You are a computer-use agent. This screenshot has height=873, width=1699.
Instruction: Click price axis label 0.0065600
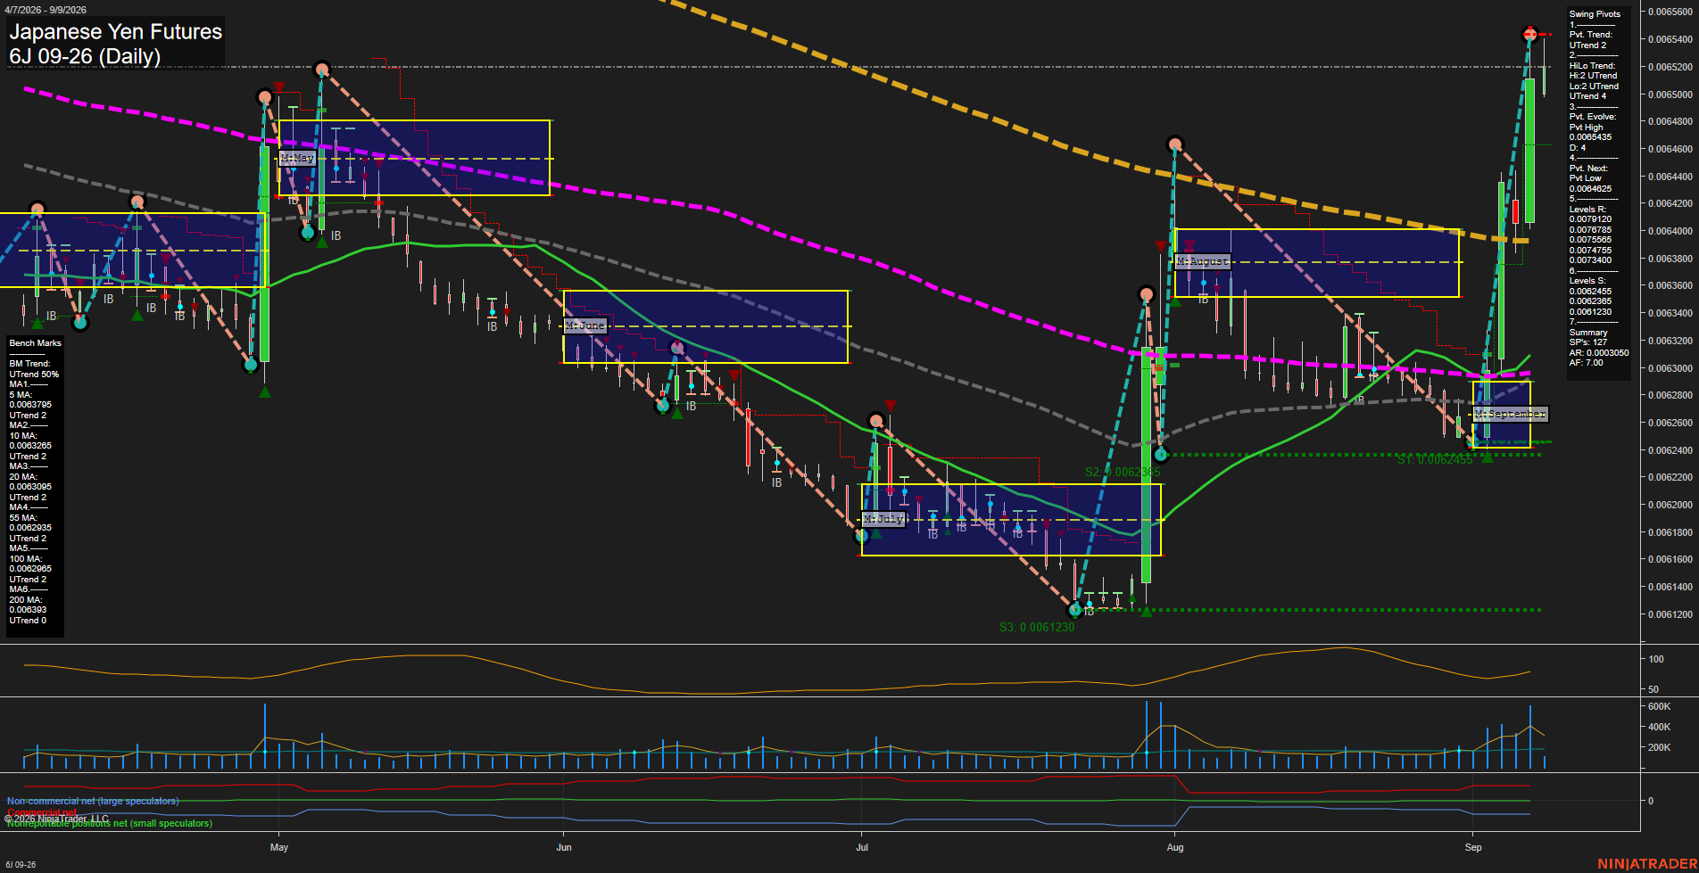[x=1670, y=12]
